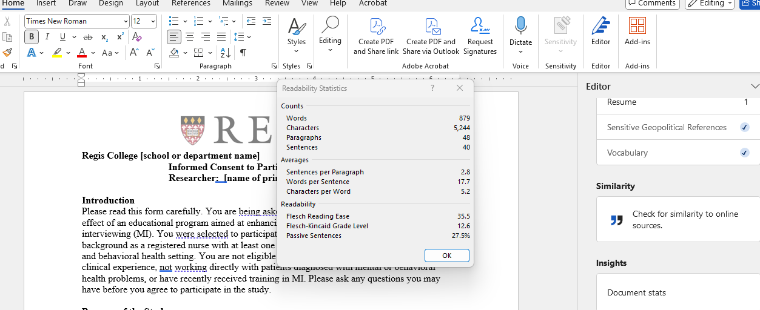This screenshot has height=310, width=760.
Task: Switch to the Layout tab
Action: tap(147, 3)
